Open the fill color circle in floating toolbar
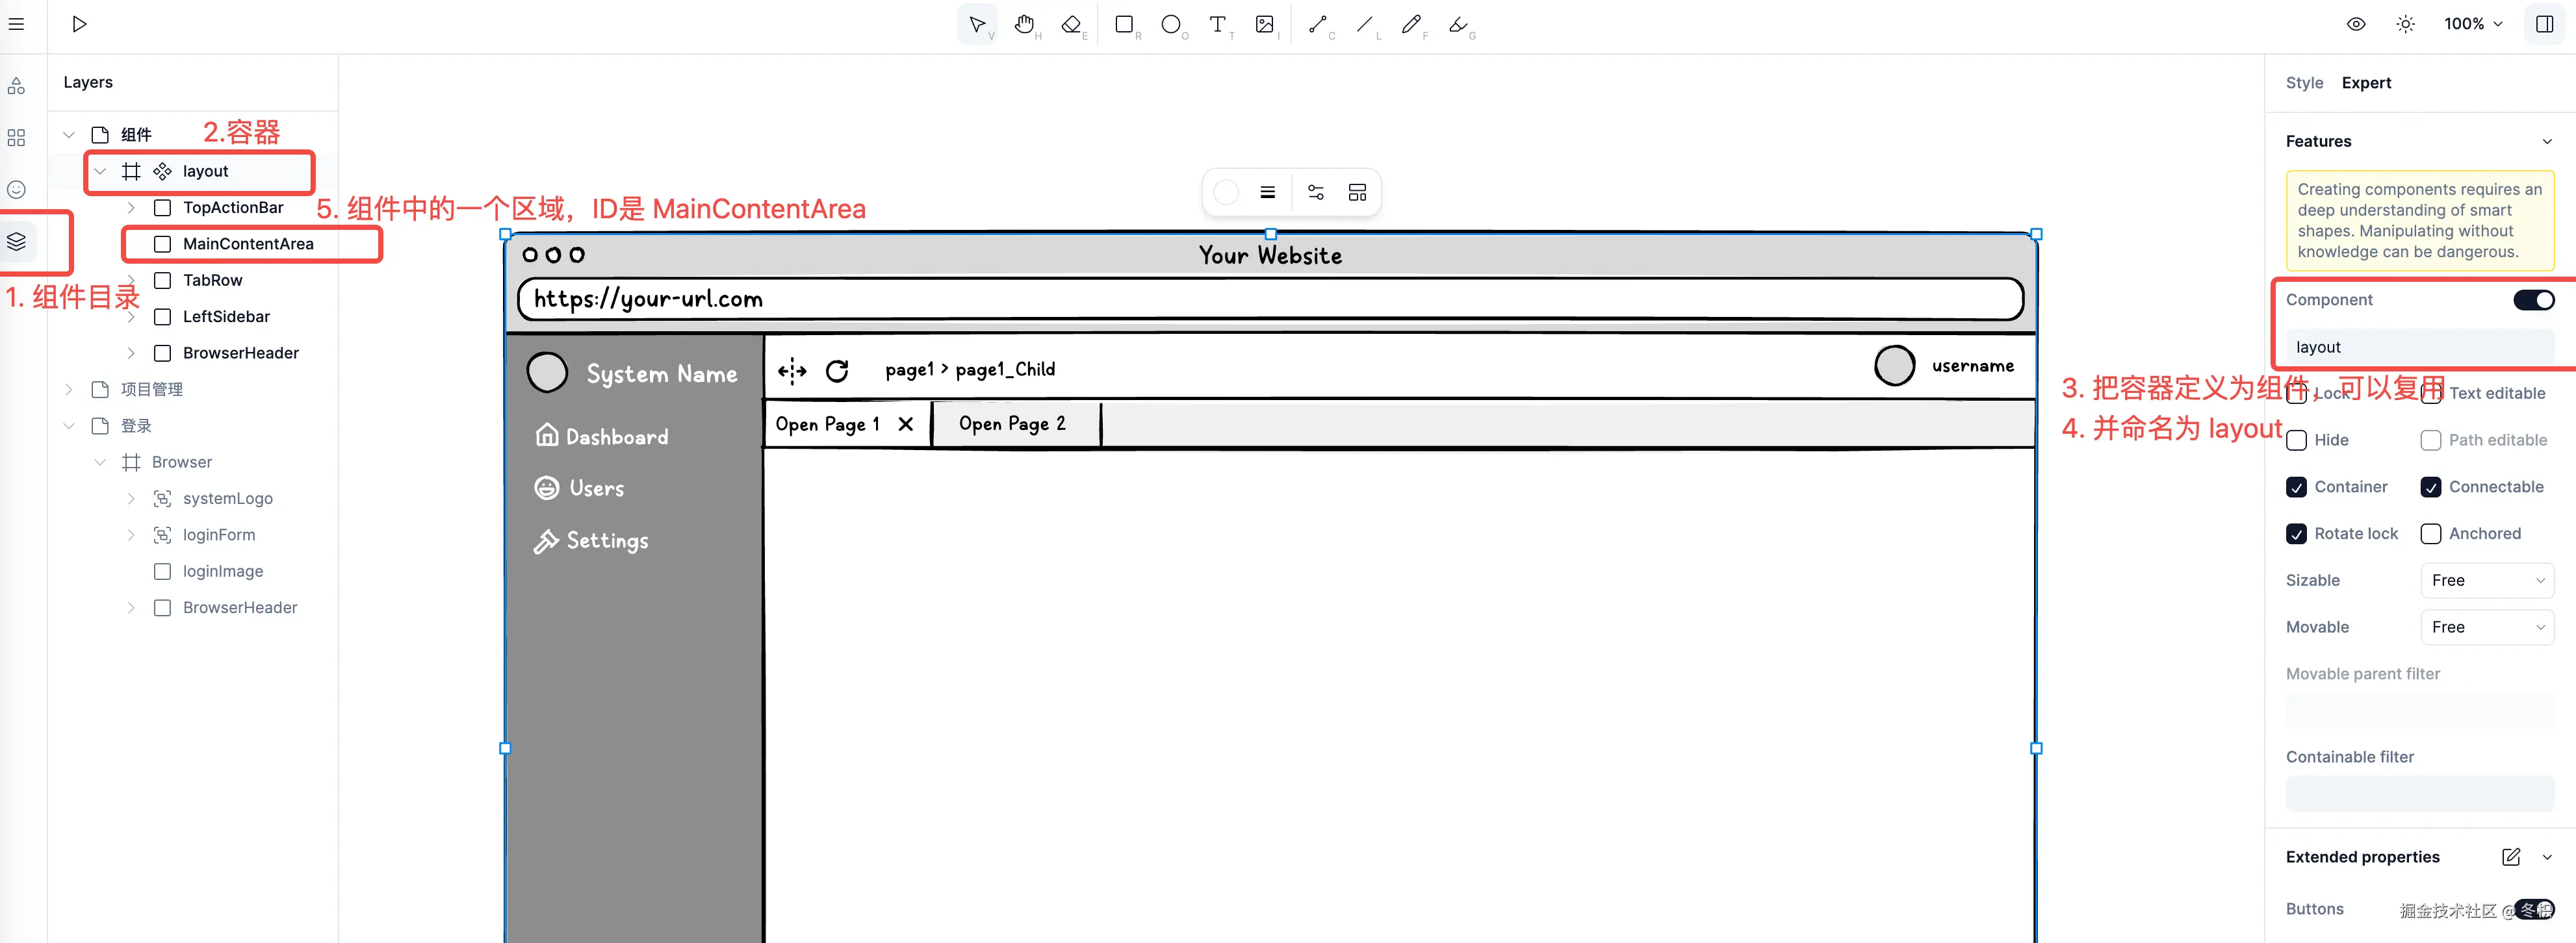Image resolution: width=2576 pixels, height=943 pixels. click(1226, 193)
